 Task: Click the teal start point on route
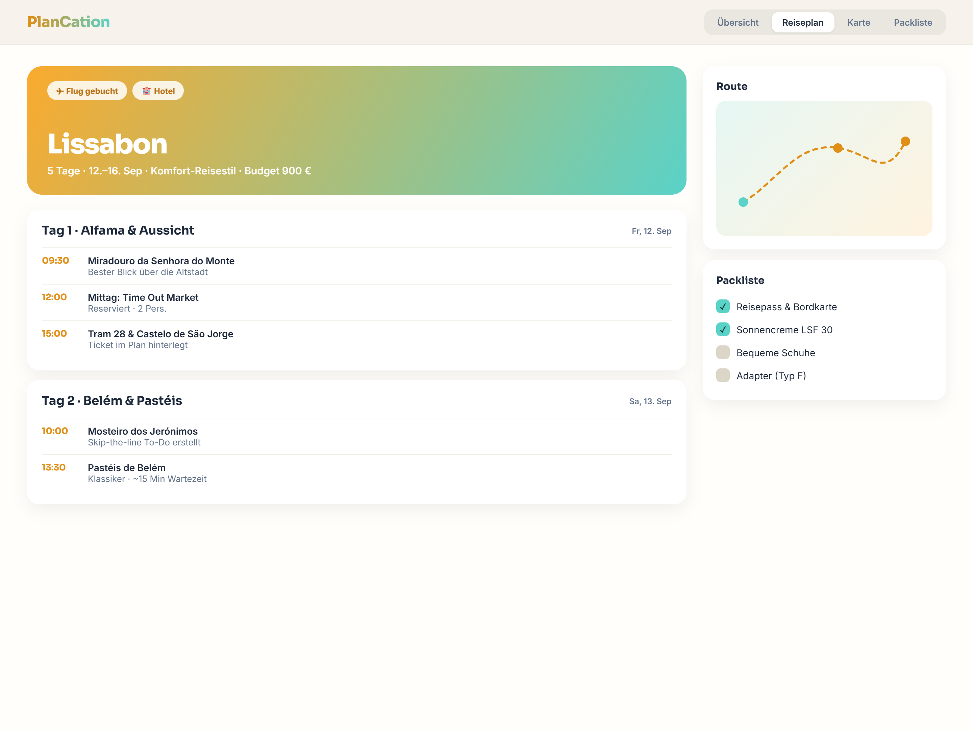click(x=743, y=202)
